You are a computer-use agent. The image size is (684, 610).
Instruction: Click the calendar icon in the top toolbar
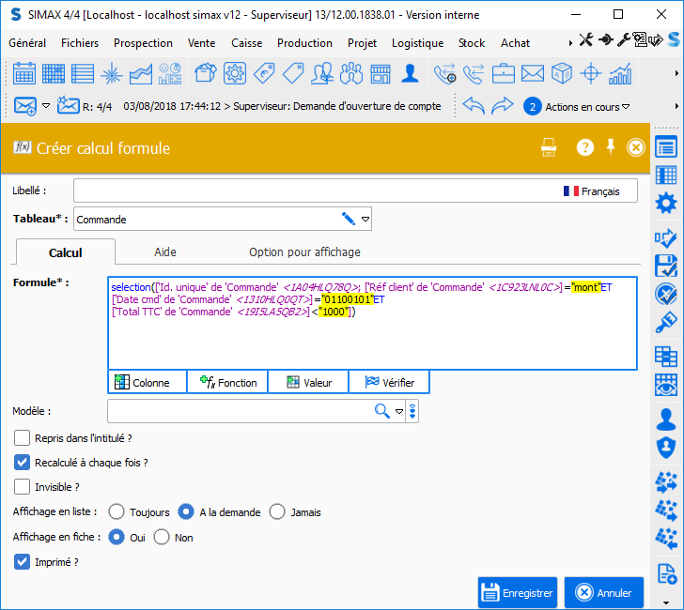[x=24, y=74]
